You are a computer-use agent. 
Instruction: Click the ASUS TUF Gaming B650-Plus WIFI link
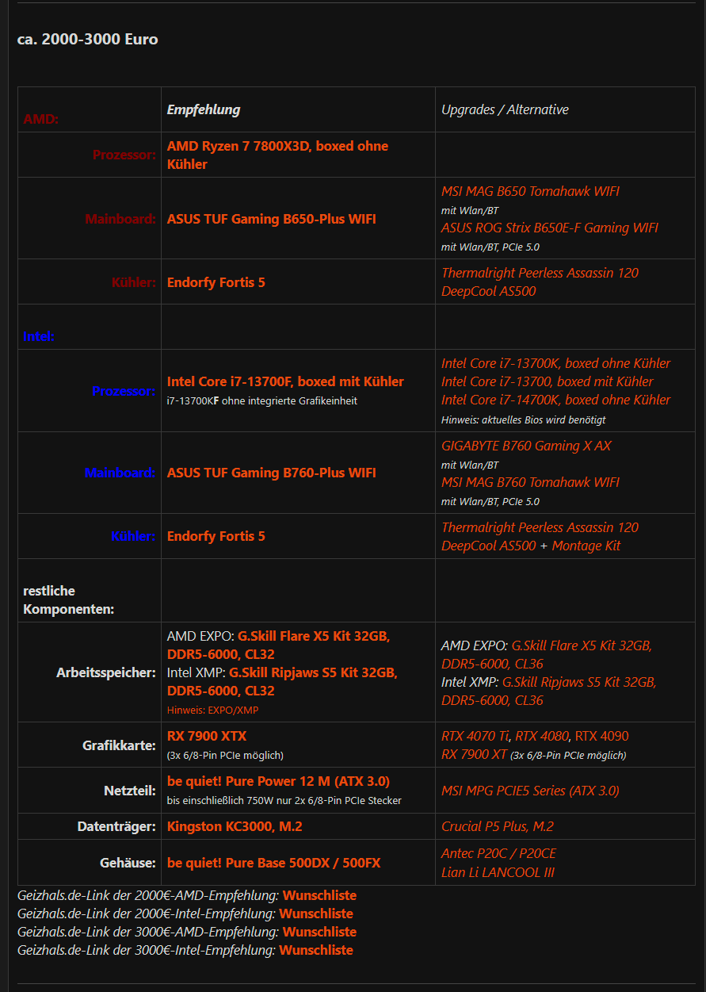tap(269, 219)
